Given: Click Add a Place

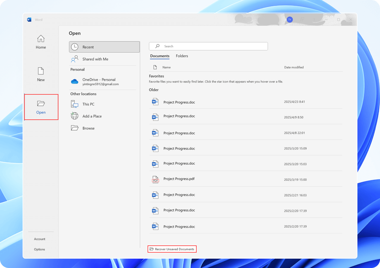Looking at the screenshot, I should coord(103,116).
